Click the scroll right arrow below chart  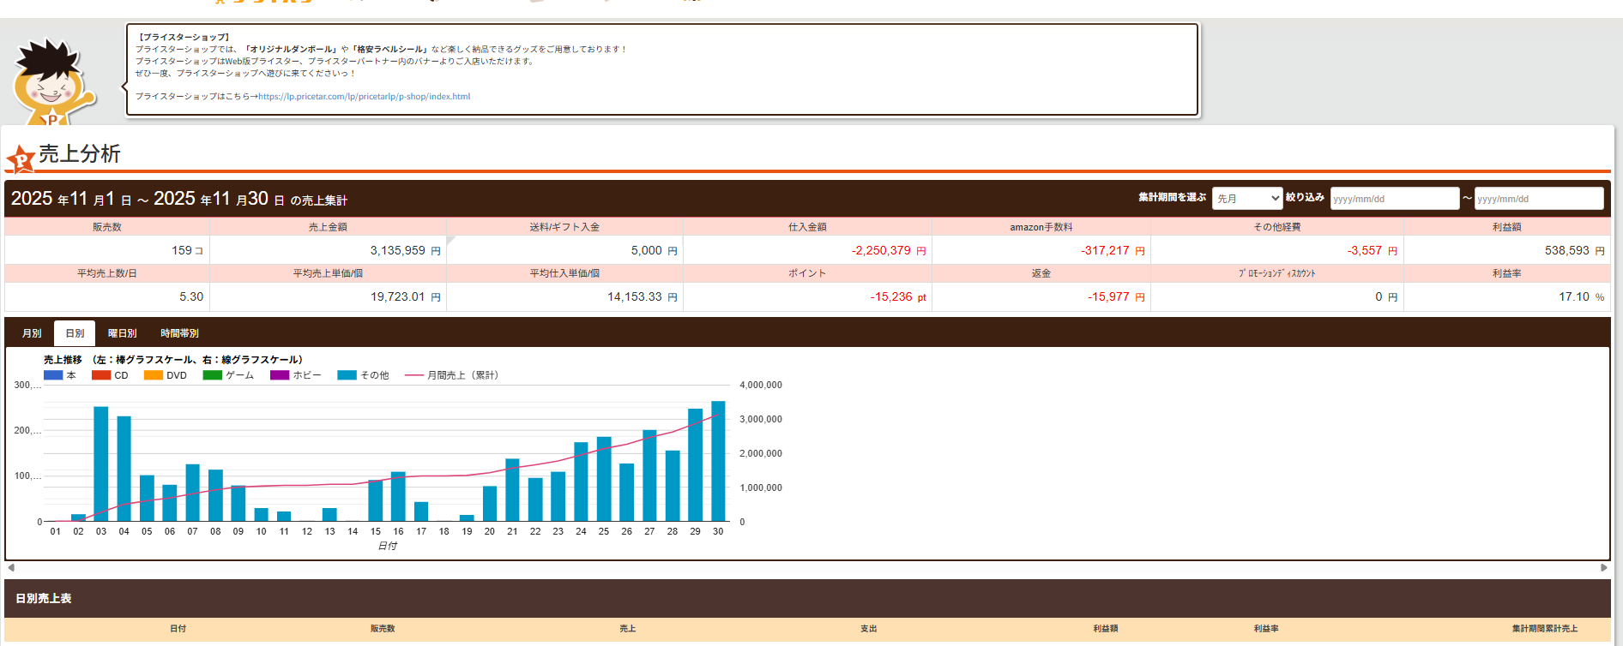[1603, 567]
